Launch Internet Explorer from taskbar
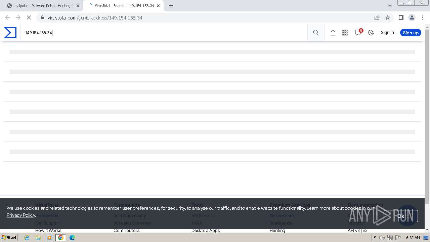Viewport: 430px width, 242px height. [x=27, y=238]
